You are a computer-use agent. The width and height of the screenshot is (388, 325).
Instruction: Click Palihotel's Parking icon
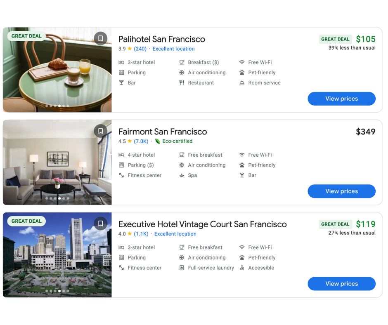(121, 73)
